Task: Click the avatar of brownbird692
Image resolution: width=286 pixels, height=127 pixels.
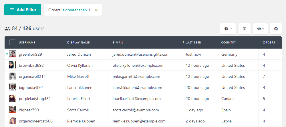Action: coord(12,65)
